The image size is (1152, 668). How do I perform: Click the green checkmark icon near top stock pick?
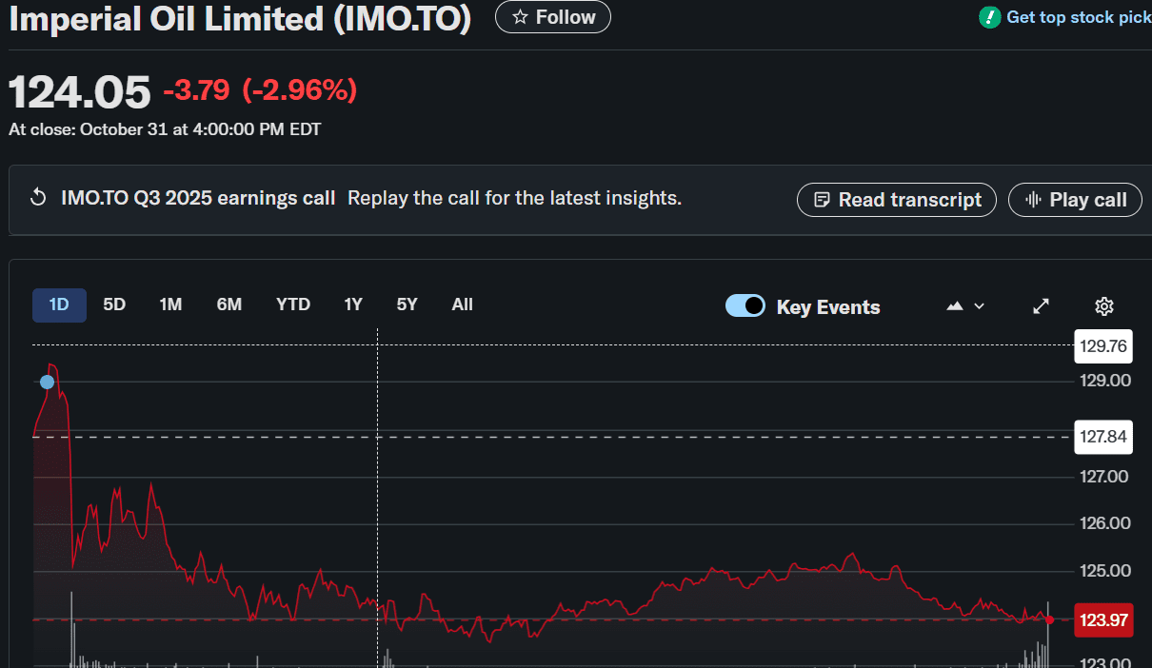point(989,16)
